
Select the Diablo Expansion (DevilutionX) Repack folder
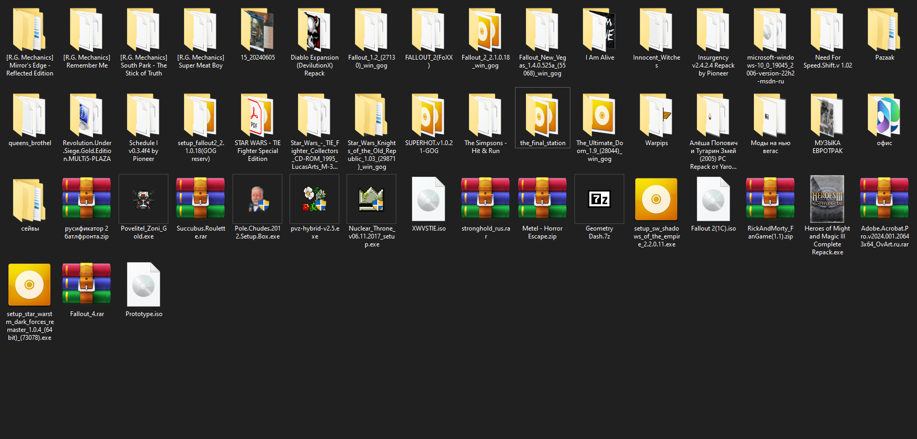(314, 42)
